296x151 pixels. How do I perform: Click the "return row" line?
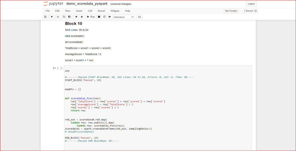(78, 110)
